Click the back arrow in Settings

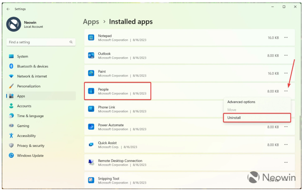[x=8, y=9]
